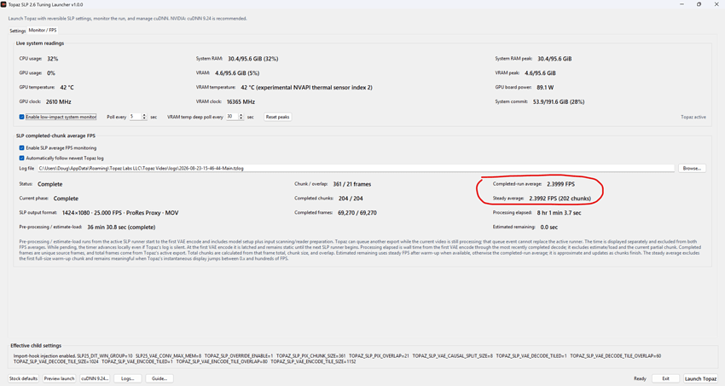Viewport: 725px width, 386px height.
Task: Click the VRAM clock 16365 MHz reading
Action: click(x=241, y=101)
